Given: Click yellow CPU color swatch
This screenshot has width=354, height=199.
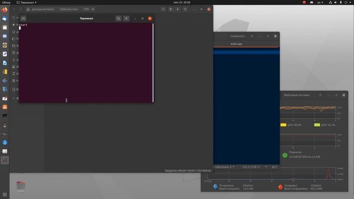Looking at the screenshot, I should 283,125.
